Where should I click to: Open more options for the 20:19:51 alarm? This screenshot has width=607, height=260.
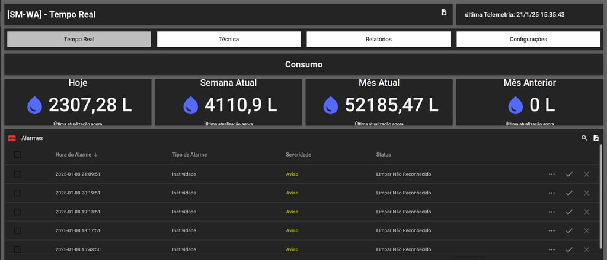coord(552,193)
